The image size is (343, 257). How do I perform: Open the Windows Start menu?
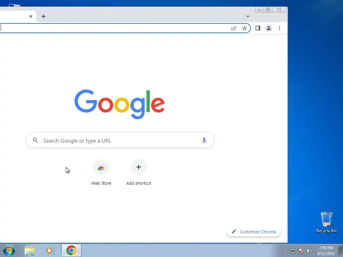(x=9, y=250)
